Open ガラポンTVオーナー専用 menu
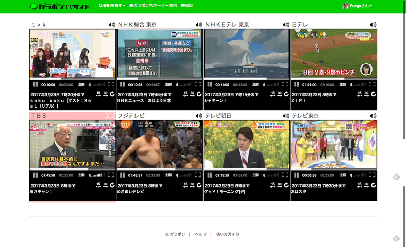 153,6
